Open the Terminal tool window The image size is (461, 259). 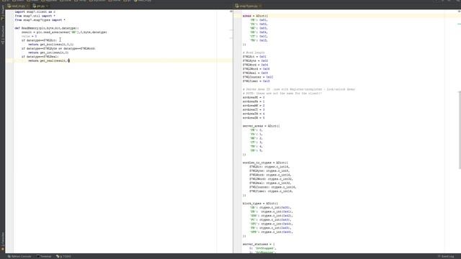pyautogui.click(x=44, y=256)
